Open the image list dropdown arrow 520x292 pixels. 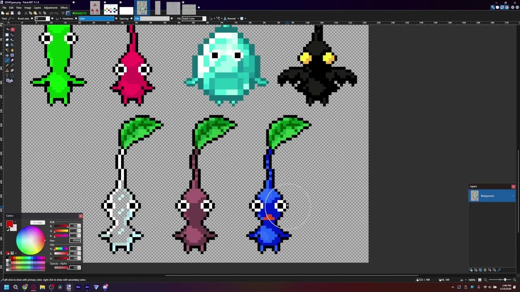click(x=199, y=7)
